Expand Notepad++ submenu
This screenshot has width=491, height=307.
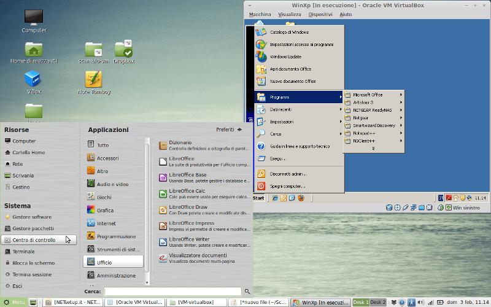tap(374, 133)
